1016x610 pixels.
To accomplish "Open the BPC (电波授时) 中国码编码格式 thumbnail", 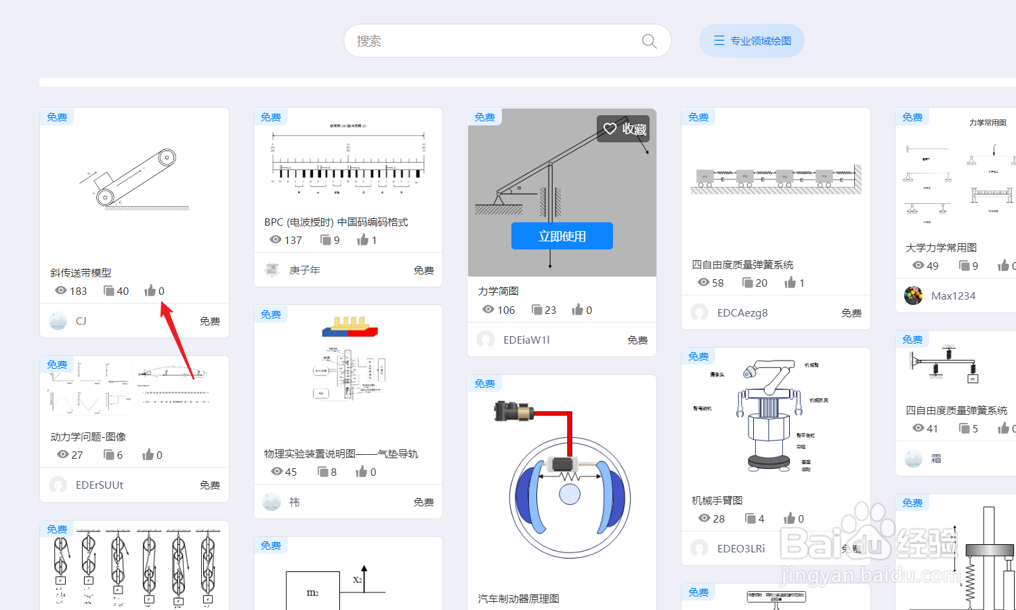I will [348, 159].
